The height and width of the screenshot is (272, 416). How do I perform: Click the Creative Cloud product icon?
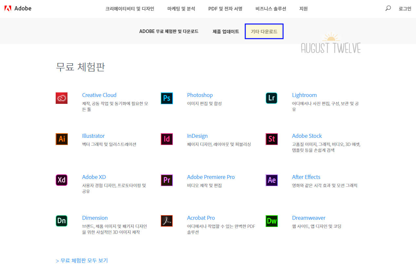(62, 98)
